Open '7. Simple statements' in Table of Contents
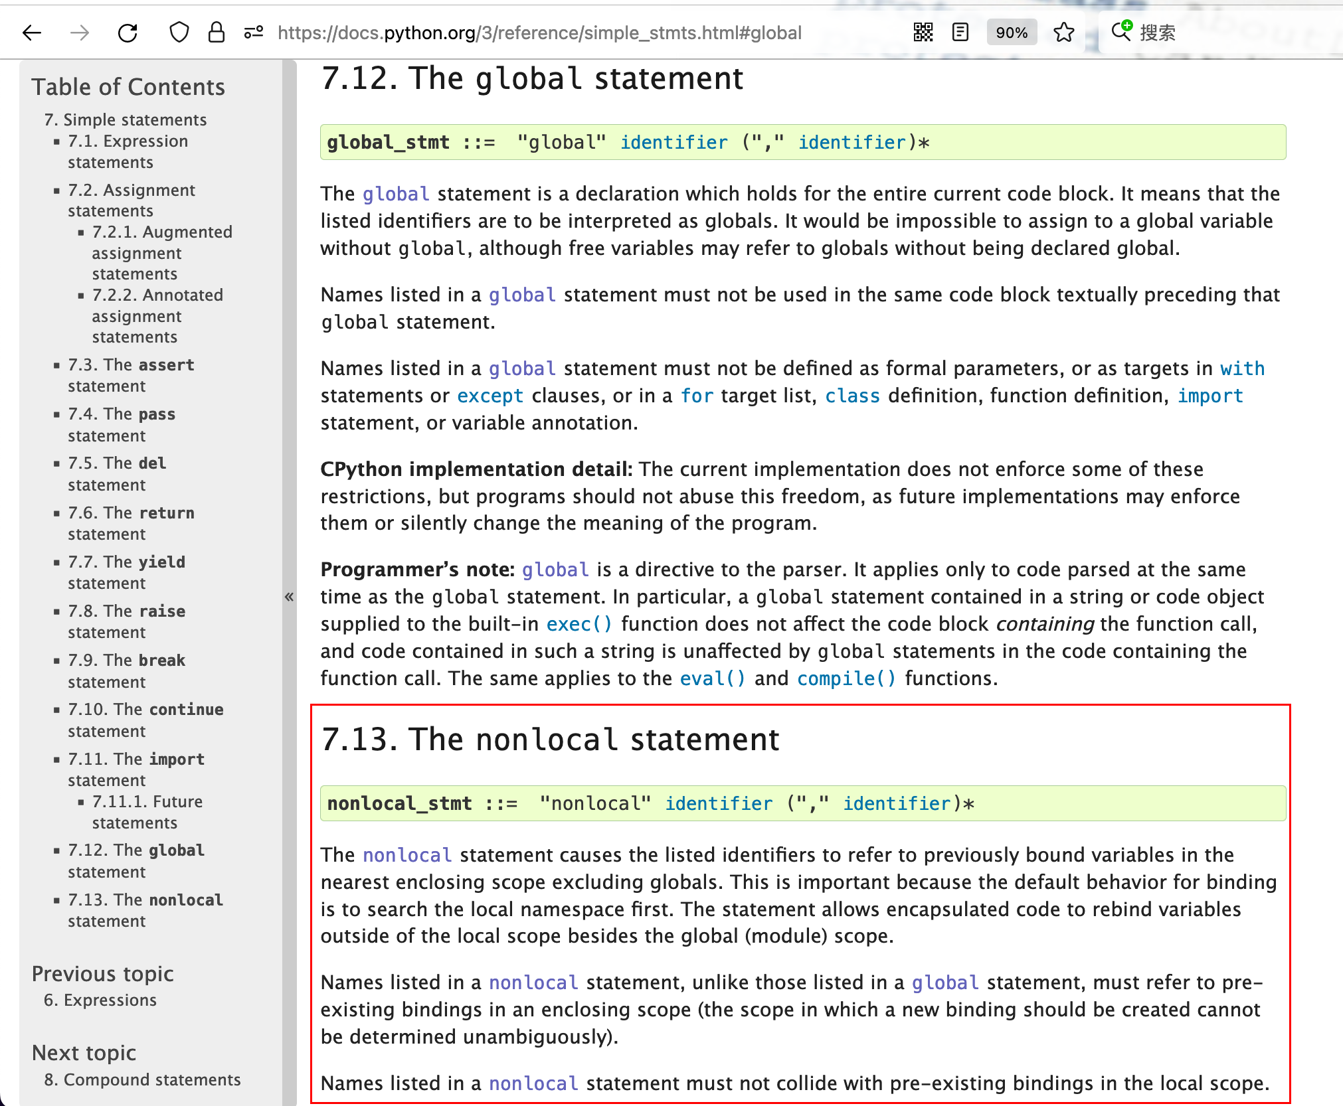1343x1106 pixels. (x=126, y=119)
